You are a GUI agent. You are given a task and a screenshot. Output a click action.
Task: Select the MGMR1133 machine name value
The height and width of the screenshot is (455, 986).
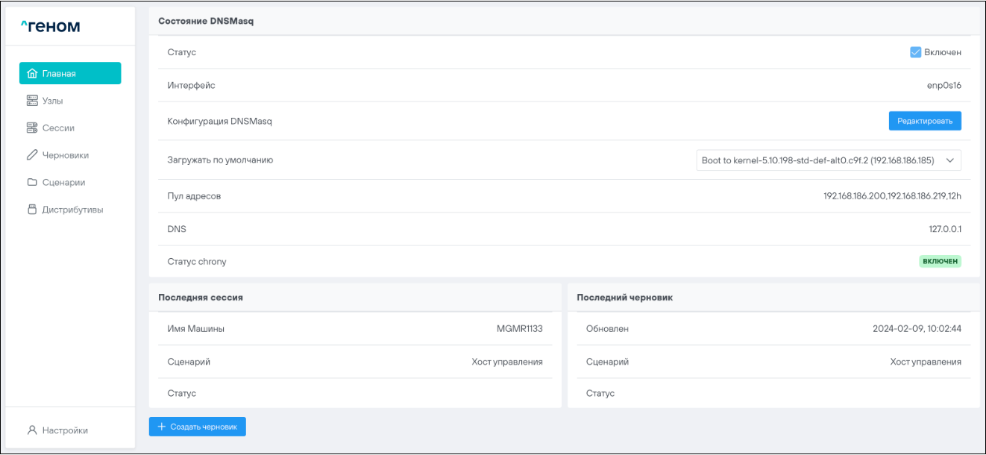click(519, 329)
